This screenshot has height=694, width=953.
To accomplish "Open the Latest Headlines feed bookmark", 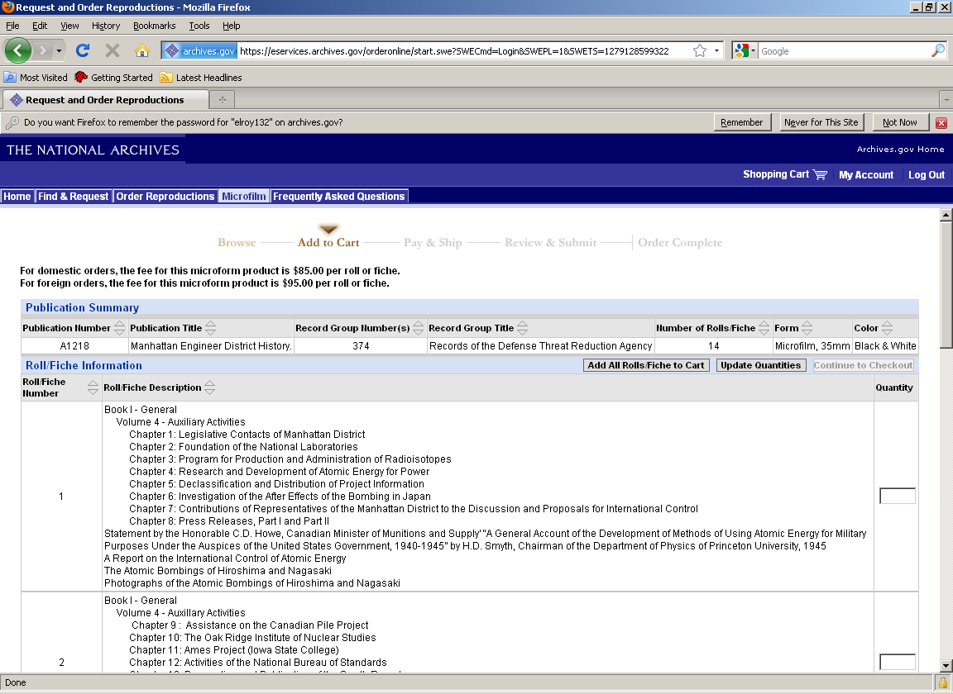I will point(200,77).
